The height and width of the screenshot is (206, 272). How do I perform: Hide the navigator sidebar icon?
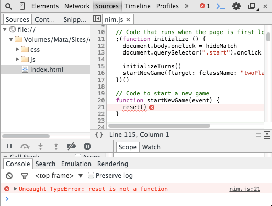[x=97, y=18]
